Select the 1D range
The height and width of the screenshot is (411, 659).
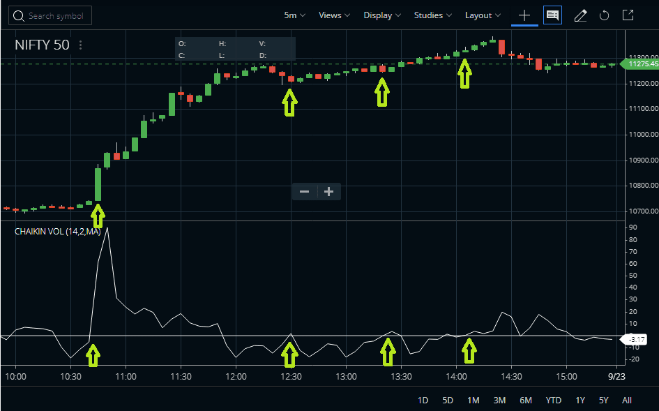click(x=423, y=400)
